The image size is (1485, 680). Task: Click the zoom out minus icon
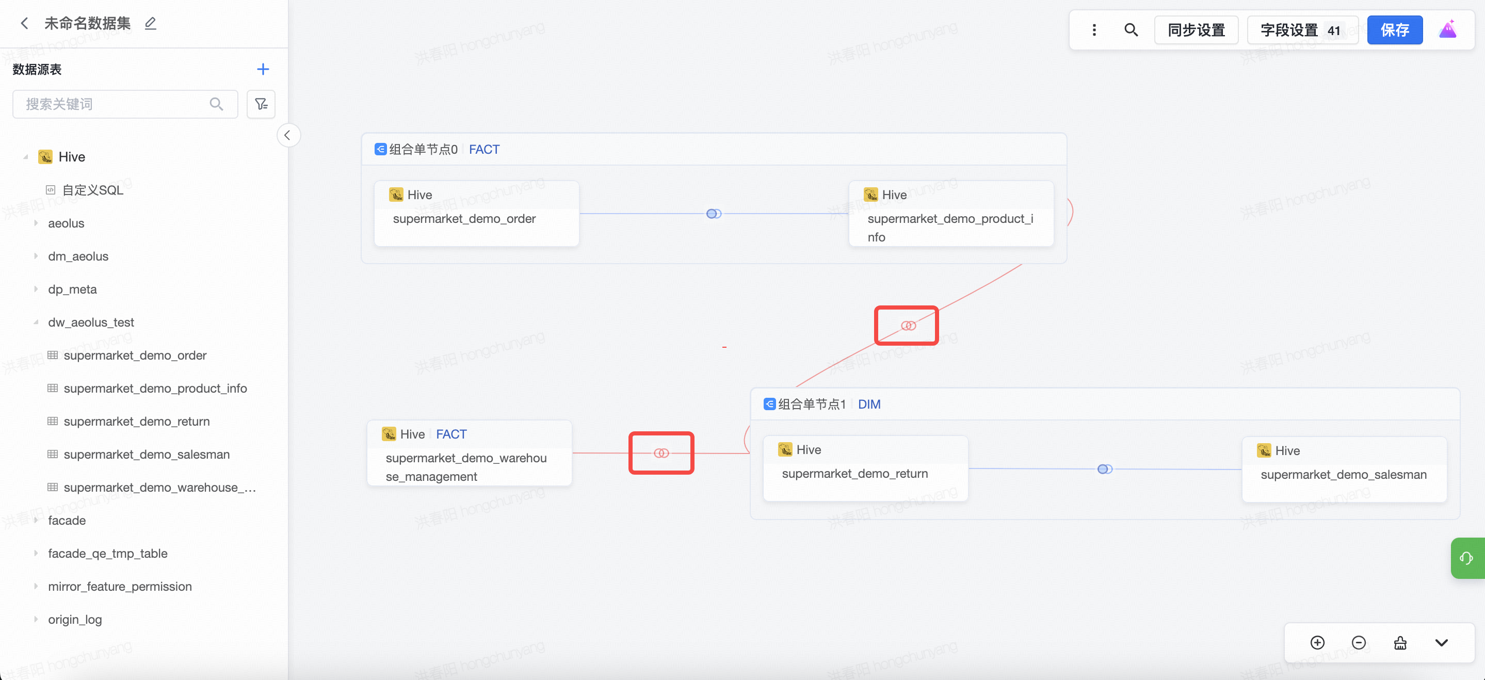(1359, 642)
